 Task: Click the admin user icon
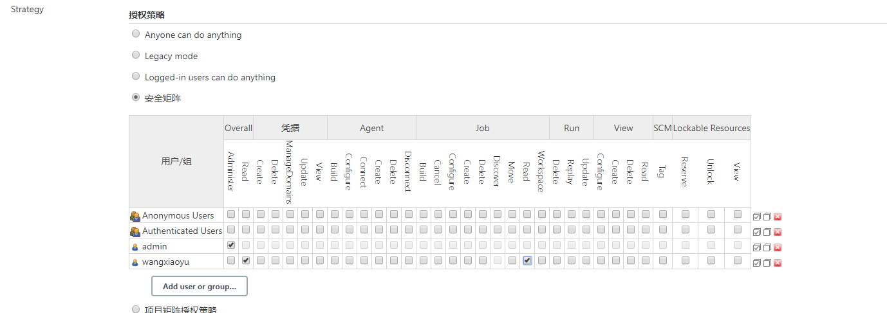pyautogui.click(x=135, y=247)
